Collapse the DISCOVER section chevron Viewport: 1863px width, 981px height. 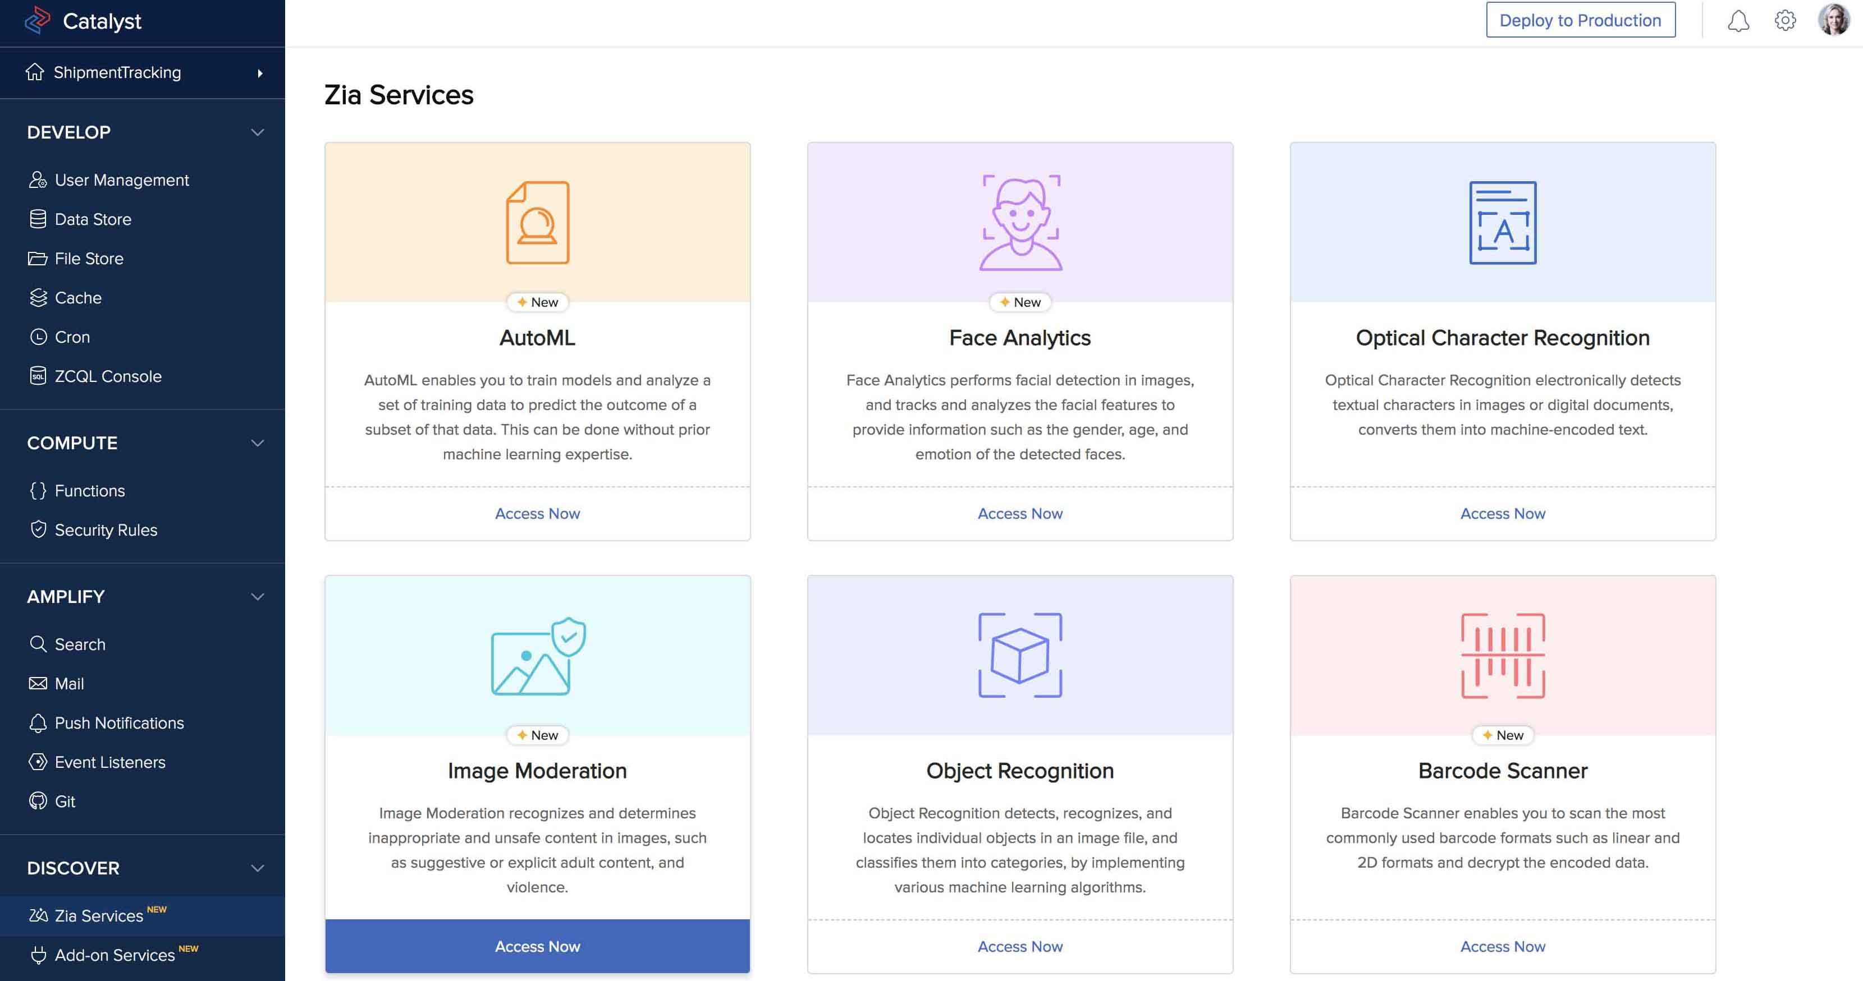258,868
